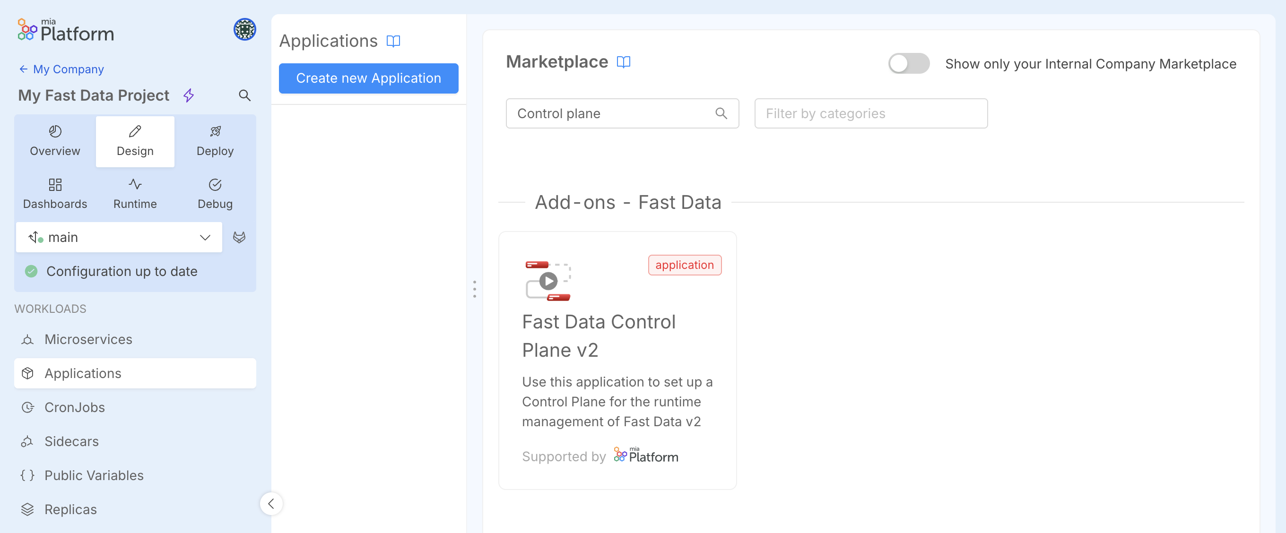Enable Show only your Internal Company Marketplace
This screenshot has height=533, width=1286.
coord(909,63)
